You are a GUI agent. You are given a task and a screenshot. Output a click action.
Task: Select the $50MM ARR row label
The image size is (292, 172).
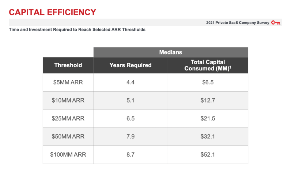pyautogui.click(x=68, y=137)
